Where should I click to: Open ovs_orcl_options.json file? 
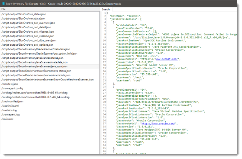pos(27,45)
